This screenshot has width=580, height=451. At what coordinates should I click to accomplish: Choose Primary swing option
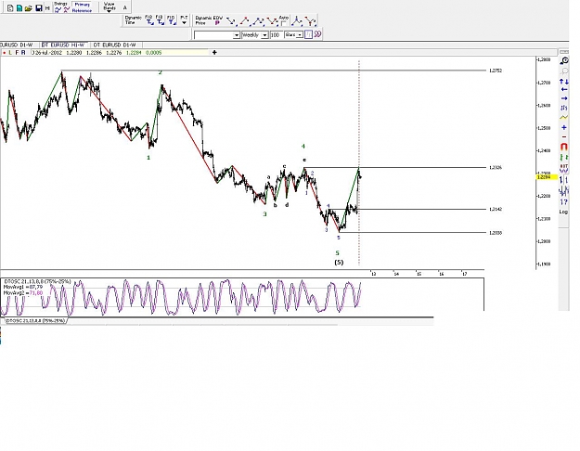coord(82,5)
